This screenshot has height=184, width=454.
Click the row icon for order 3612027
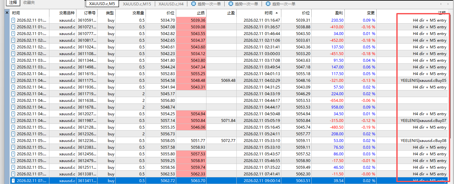click(13, 114)
